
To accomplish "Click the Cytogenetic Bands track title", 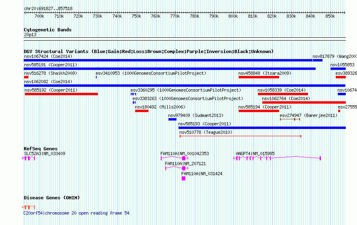I will point(48,30).
